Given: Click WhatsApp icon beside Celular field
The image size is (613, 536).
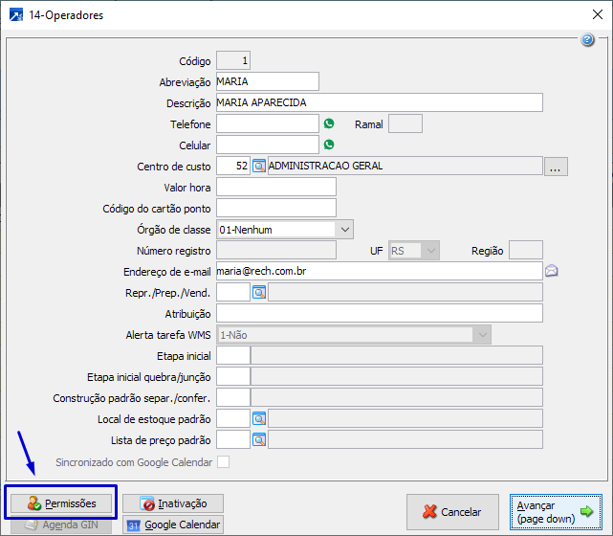Looking at the screenshot, I should [x=329, y=145].
